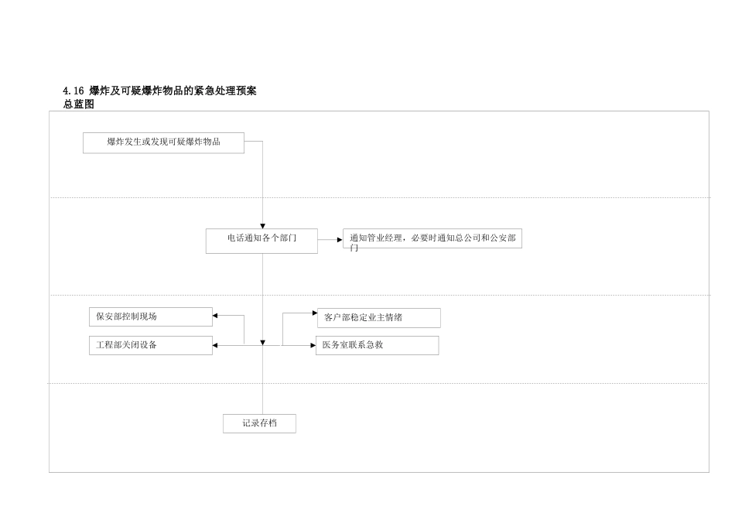Select the box '记录存档'
The height and width of the screenshot is (520, 735).
click(x=259, y=423)
